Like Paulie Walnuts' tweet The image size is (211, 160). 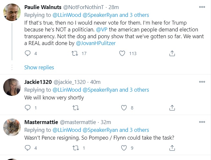click(x=122, y=53)
